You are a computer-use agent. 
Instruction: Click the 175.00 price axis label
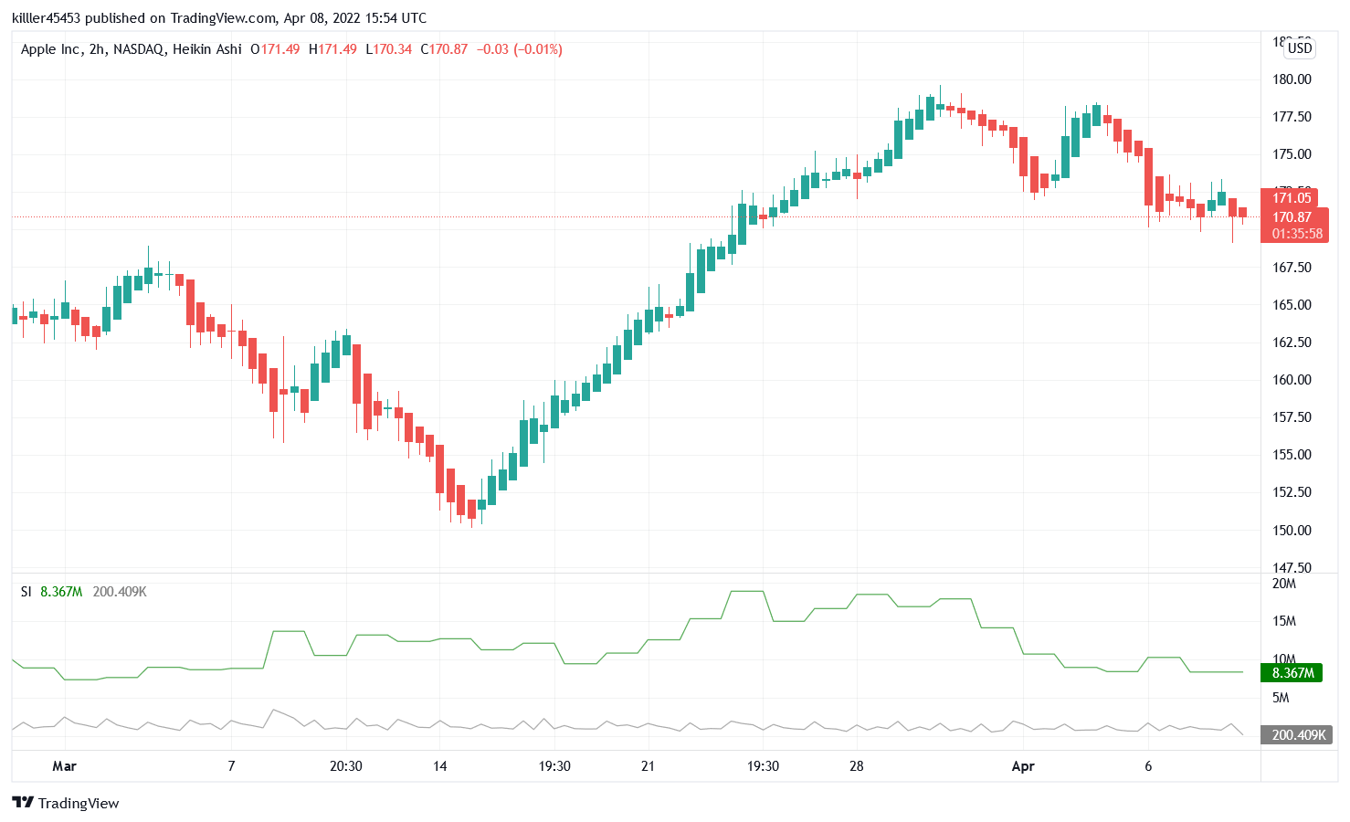point(1292,154)
